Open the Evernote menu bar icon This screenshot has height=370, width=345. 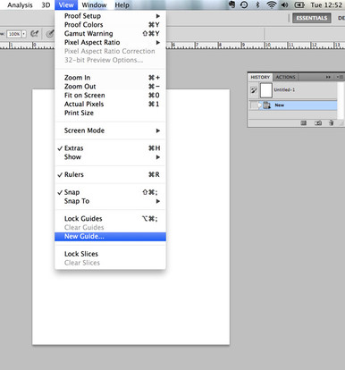pyautogui.click(x=231, y=4)
